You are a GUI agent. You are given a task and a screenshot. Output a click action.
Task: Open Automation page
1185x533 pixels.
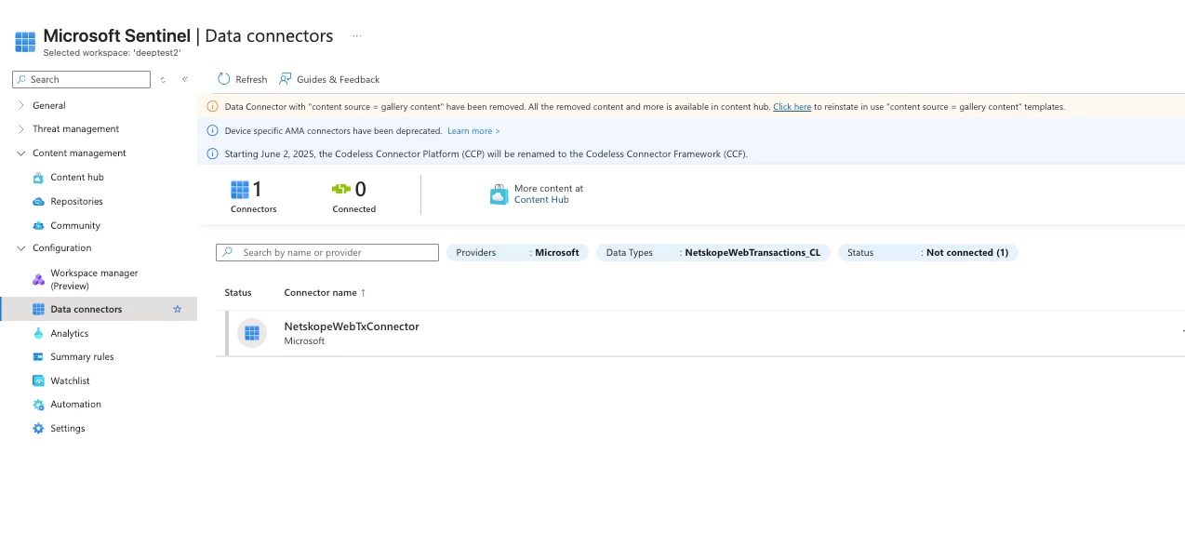tap(75, 405)
